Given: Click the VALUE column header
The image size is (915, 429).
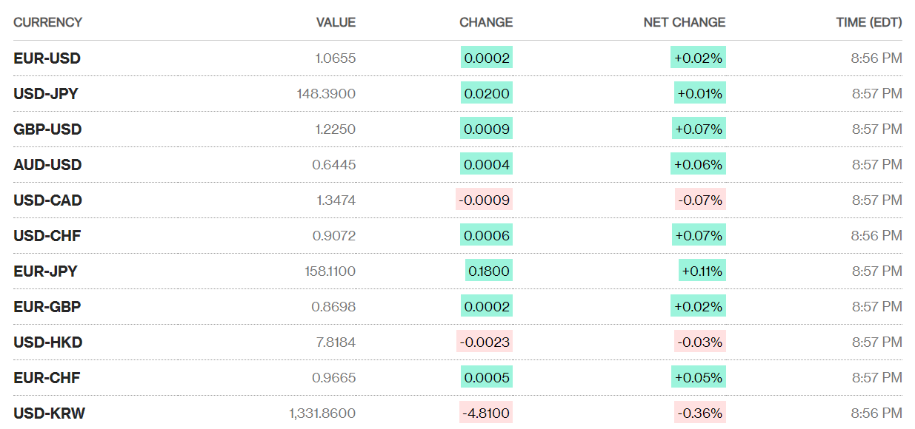Looking at the screenshot, I should [x=336, y=23].
